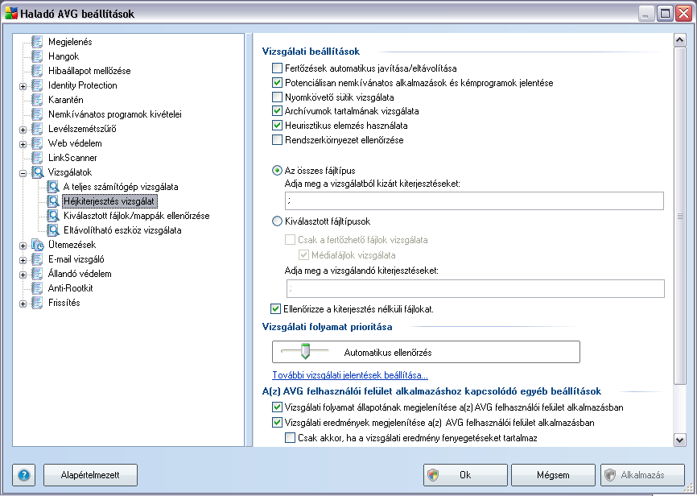Screen dimensions: 697x496
Task: Enable Rendszerkörnyezet ellenőrzése
Action: coord(277,139)
